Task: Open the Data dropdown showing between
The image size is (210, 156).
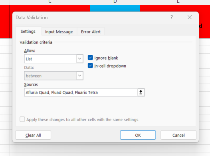Action: [54, 76]
